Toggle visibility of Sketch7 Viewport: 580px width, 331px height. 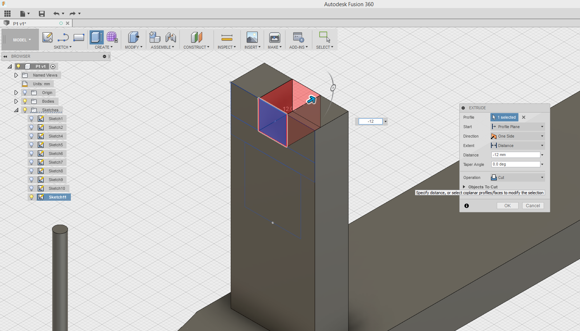32,162
